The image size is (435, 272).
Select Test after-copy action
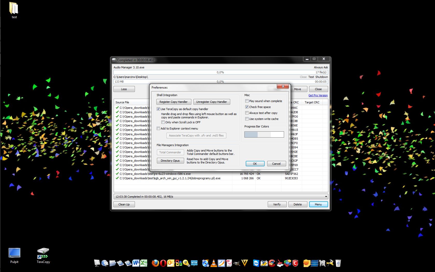pyautogui.click(x=311, y=77)
